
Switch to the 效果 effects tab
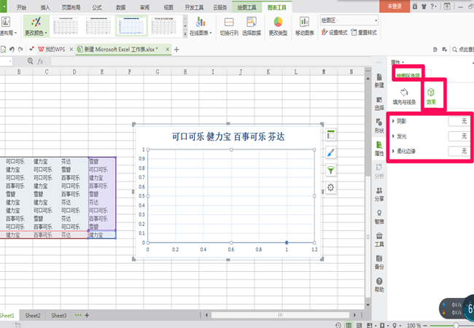pyautogui.click(x=431, y=96)
